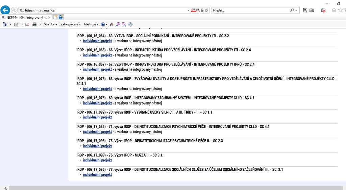Click the RSS feeds icon

coord(16,24)
